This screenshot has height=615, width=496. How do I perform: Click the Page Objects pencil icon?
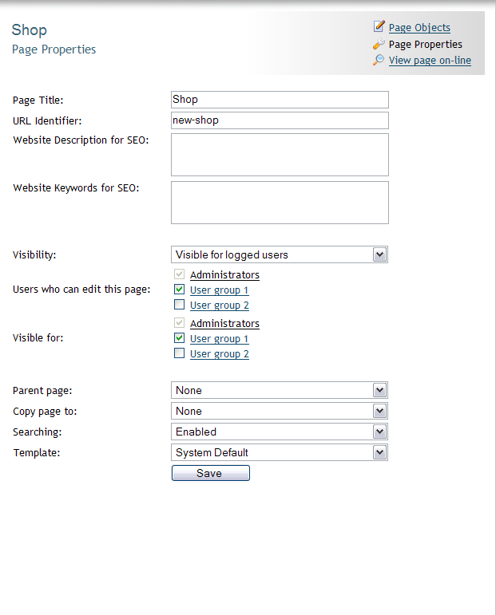pos(379,26)
